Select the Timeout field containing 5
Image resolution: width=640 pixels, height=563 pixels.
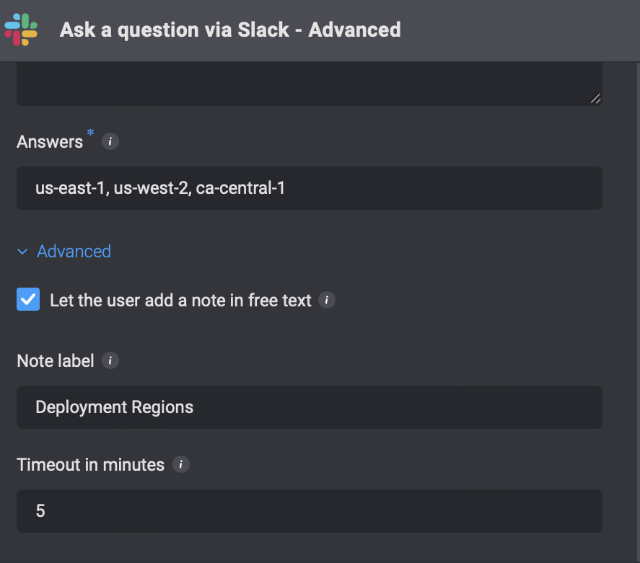(310, 511)
